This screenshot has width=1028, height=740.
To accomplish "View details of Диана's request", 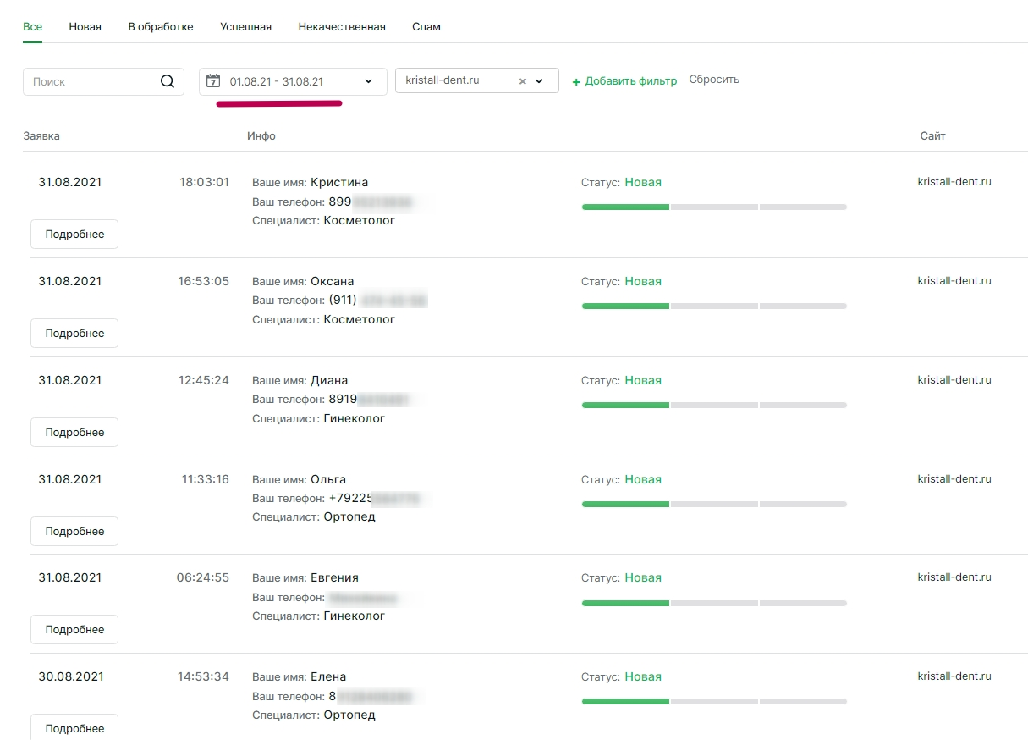I will 74,433.
